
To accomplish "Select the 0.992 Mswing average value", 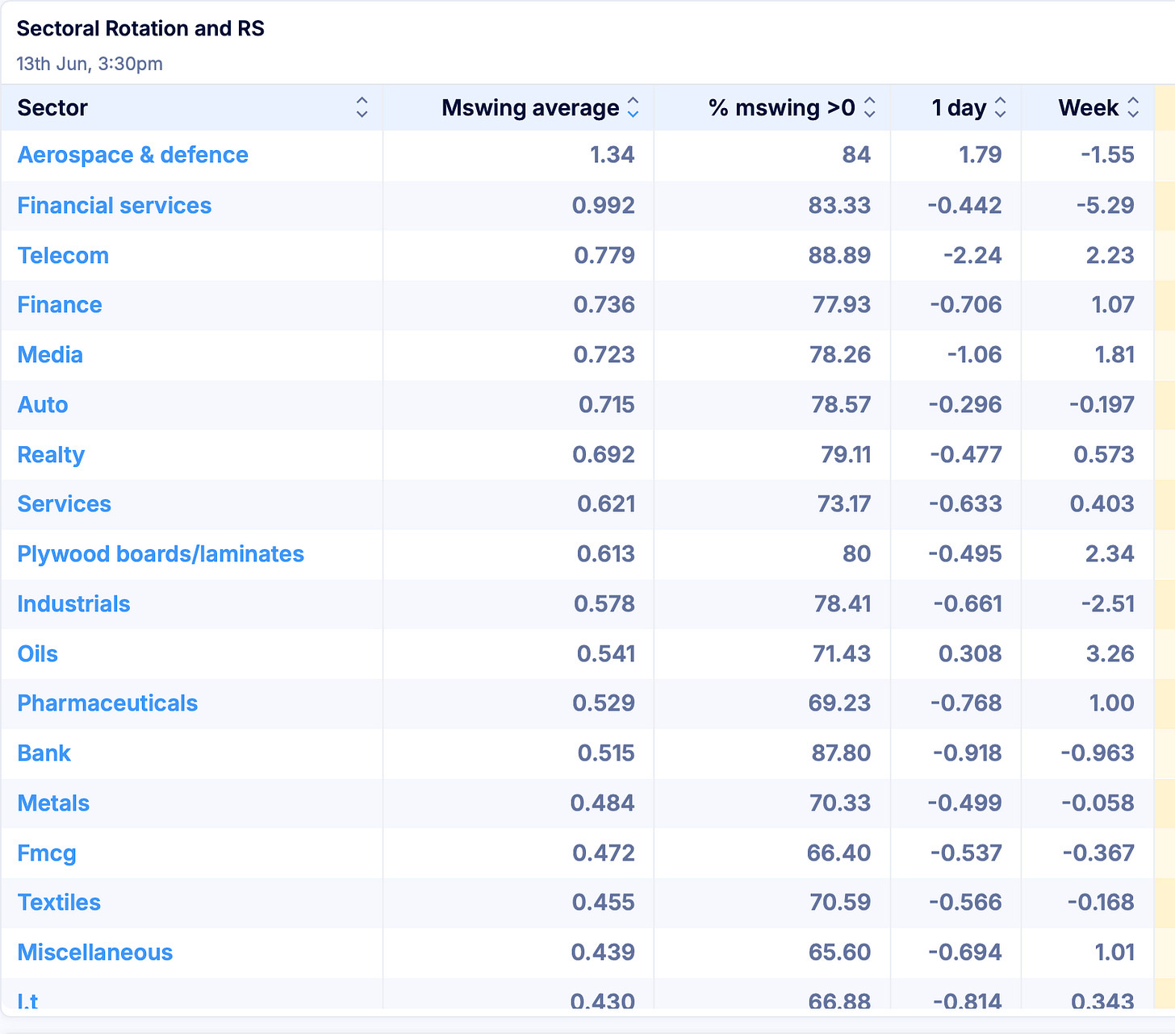I will 603,206.
